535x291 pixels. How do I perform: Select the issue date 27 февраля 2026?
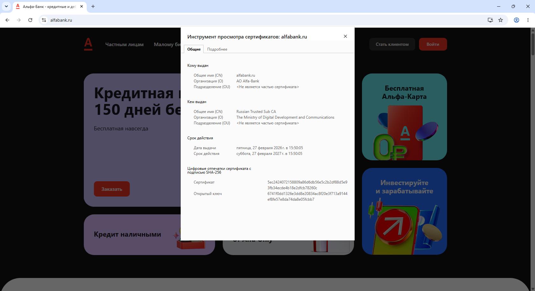[x=270, y=148]
